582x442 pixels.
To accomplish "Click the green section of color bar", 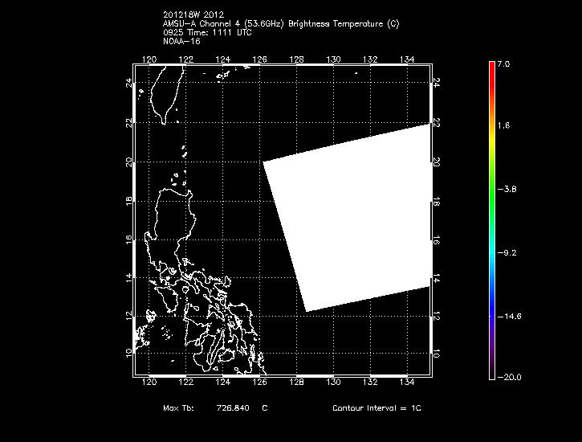I will click(x=491, y=189).
